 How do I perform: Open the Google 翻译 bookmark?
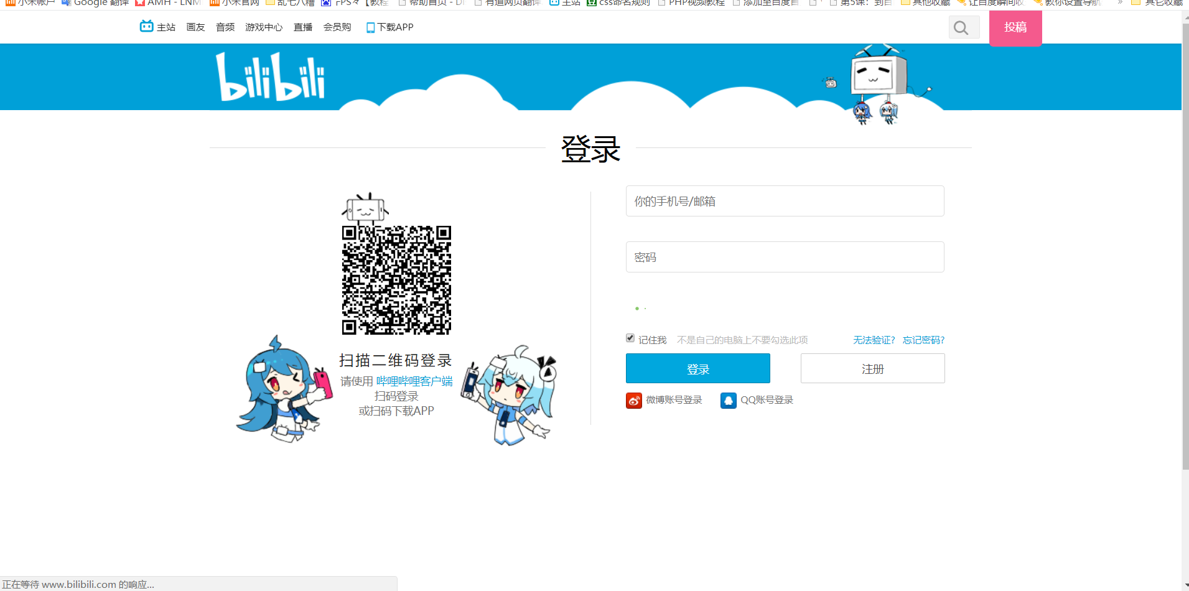point(95,3)
